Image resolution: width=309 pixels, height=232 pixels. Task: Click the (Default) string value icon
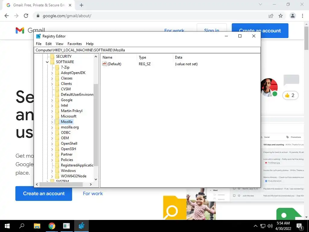[x=104, y=64]
